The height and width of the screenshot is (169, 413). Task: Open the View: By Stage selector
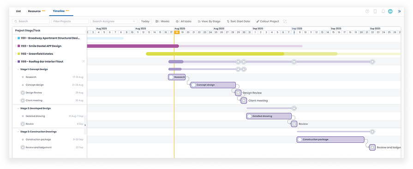coord(209,21)
